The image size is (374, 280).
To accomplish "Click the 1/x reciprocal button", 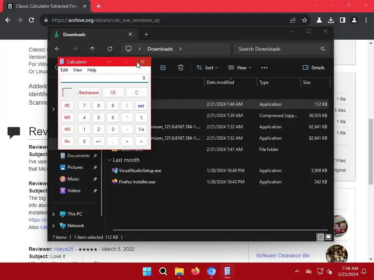I will (141, 129).
